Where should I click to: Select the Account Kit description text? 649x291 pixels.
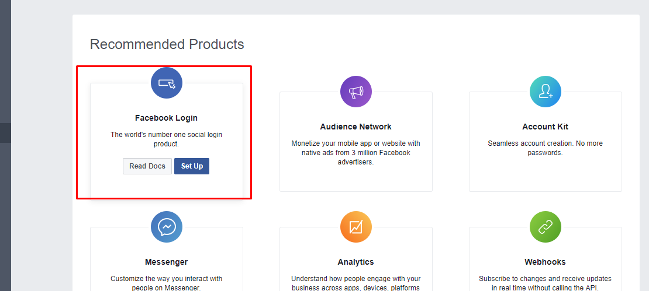point(546,148)
